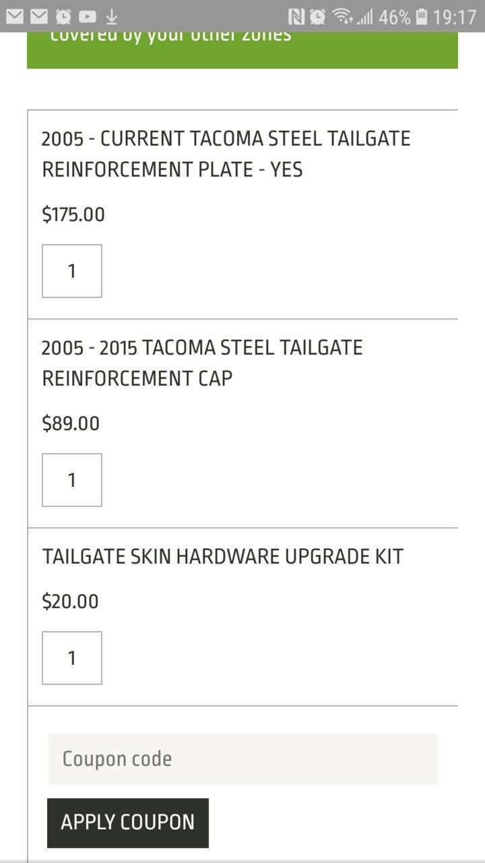Tap the first mail notification icon
Screen dimensions: 485x863
15,16
